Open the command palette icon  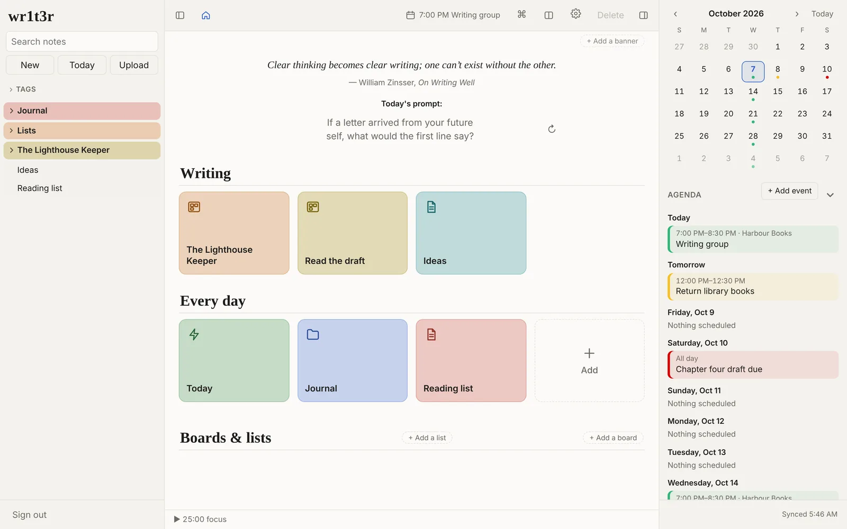tap(522, 15)
